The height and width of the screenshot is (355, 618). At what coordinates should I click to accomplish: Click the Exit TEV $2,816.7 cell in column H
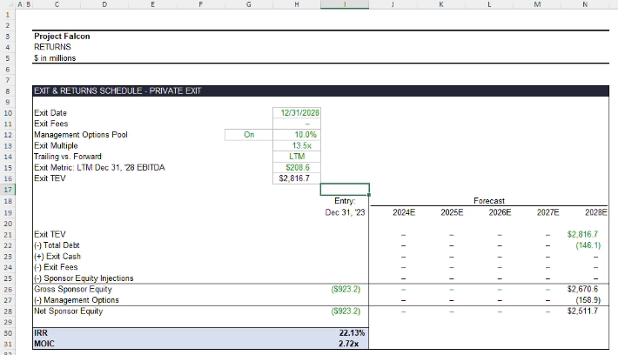[x=296, y=178]
